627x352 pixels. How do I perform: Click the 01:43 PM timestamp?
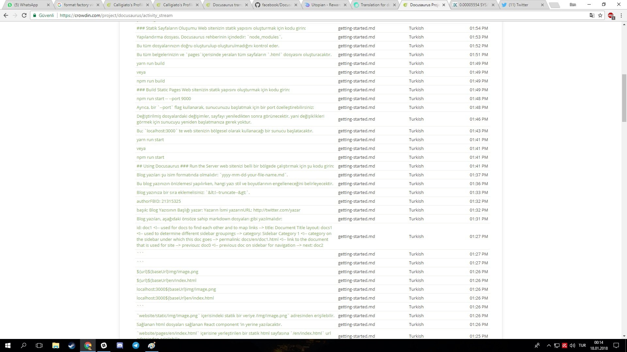pyautogui.click(x=479, y=131)
